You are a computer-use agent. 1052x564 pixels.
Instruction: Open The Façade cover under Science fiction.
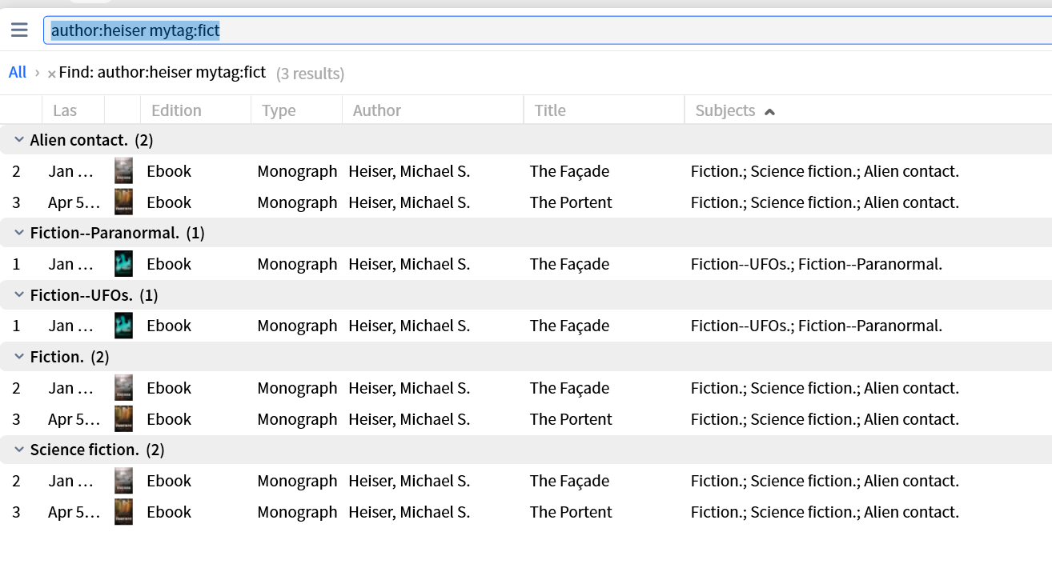coord(123,481)
